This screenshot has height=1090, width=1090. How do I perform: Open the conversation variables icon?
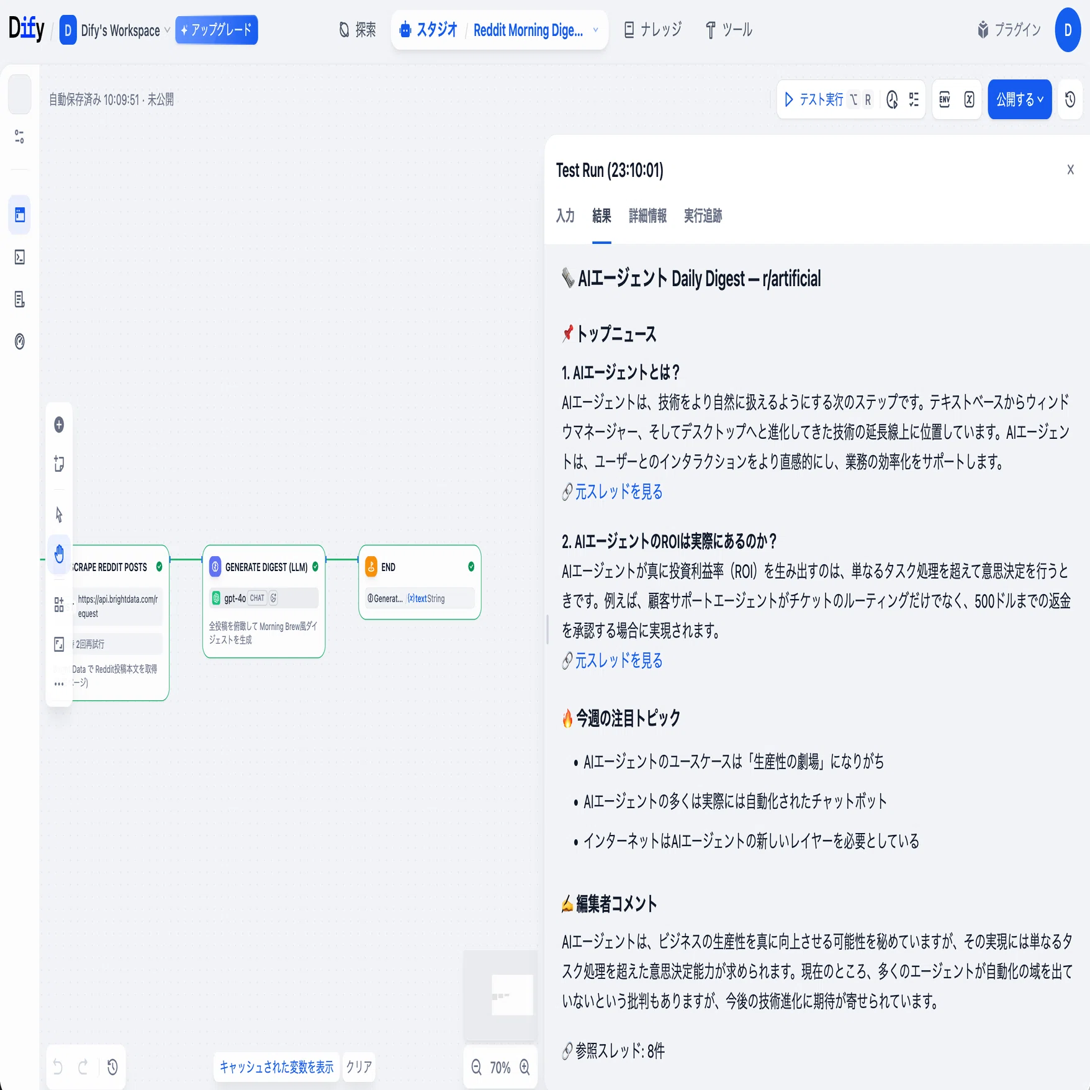[x=970, y=99]
